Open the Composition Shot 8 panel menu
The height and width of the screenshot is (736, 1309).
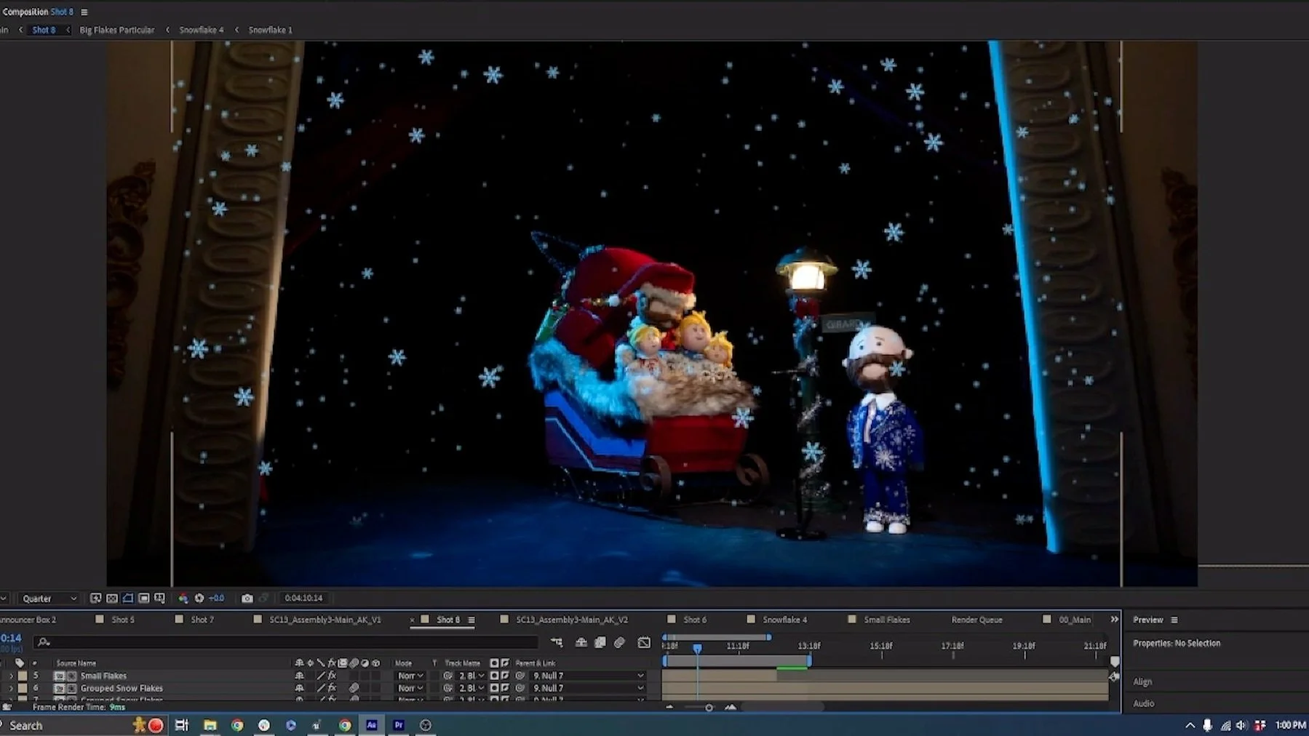point(84,12)
